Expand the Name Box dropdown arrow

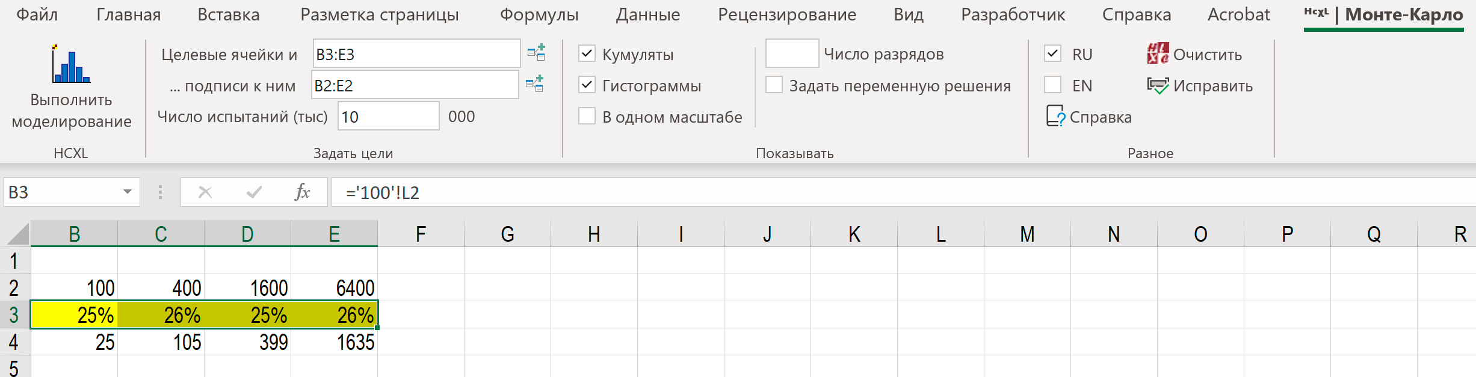(128, 192)
